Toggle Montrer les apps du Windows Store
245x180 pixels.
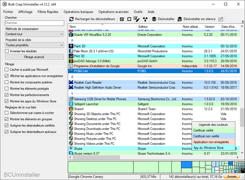tap(7, 101)
